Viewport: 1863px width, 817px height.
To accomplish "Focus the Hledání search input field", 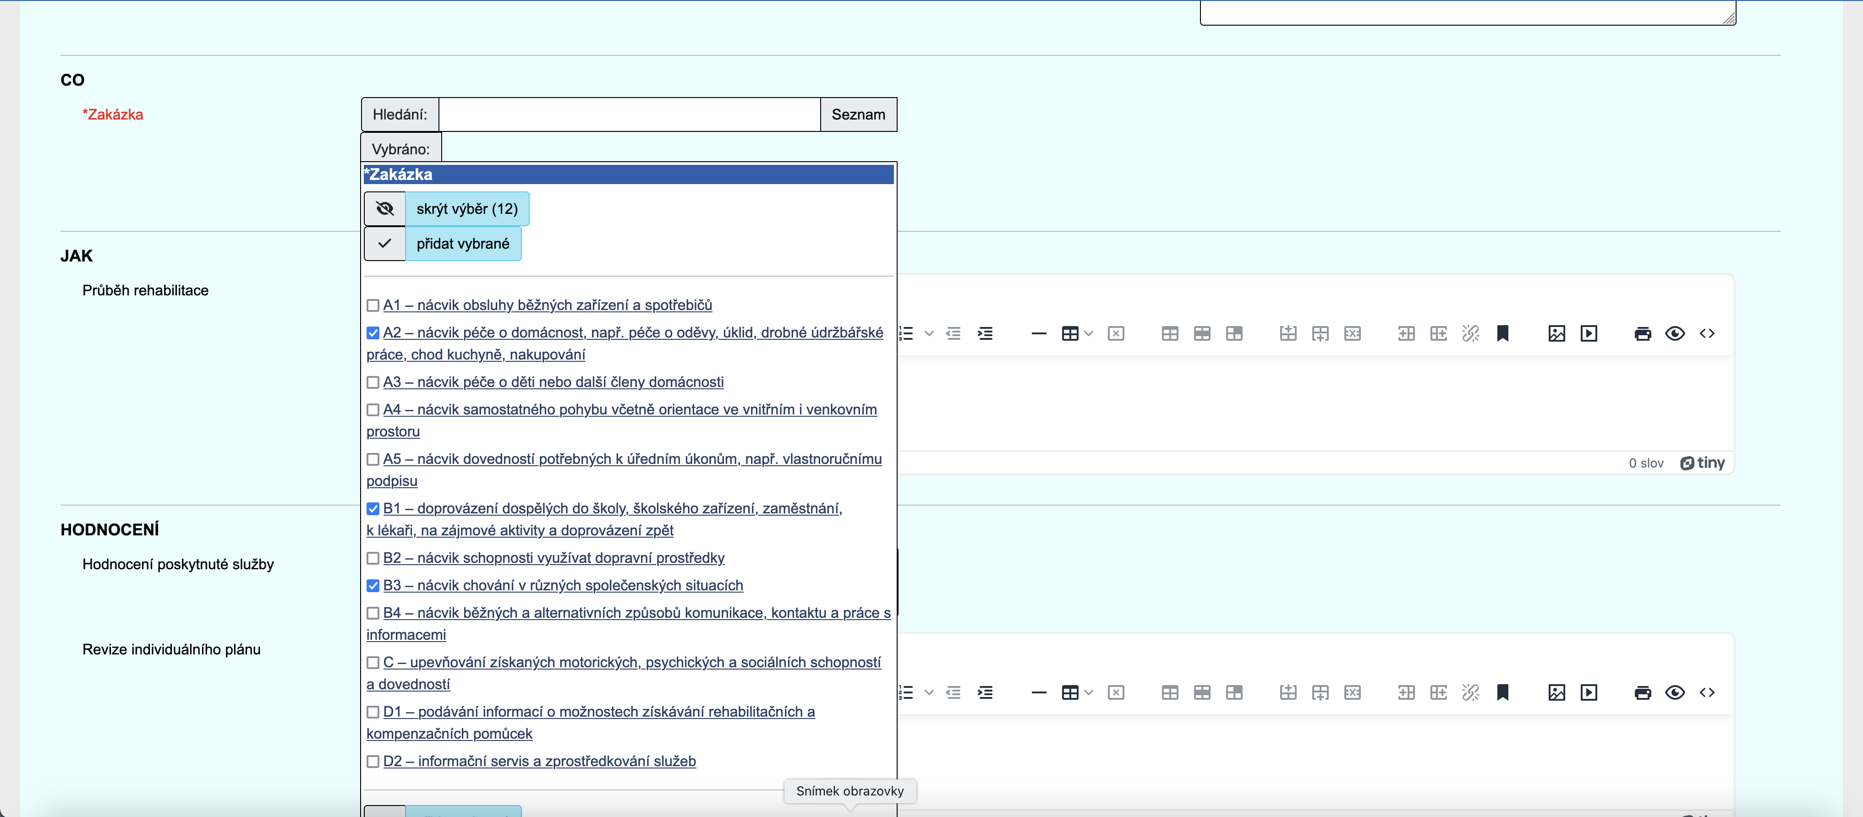I will point(629,114).
